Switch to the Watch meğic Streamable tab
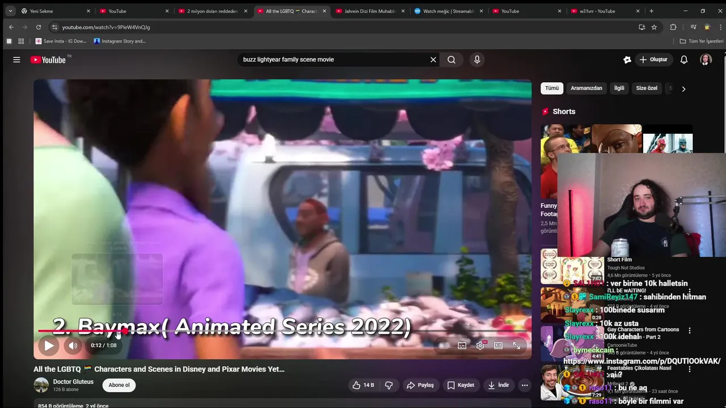 [x=449, y=11]
